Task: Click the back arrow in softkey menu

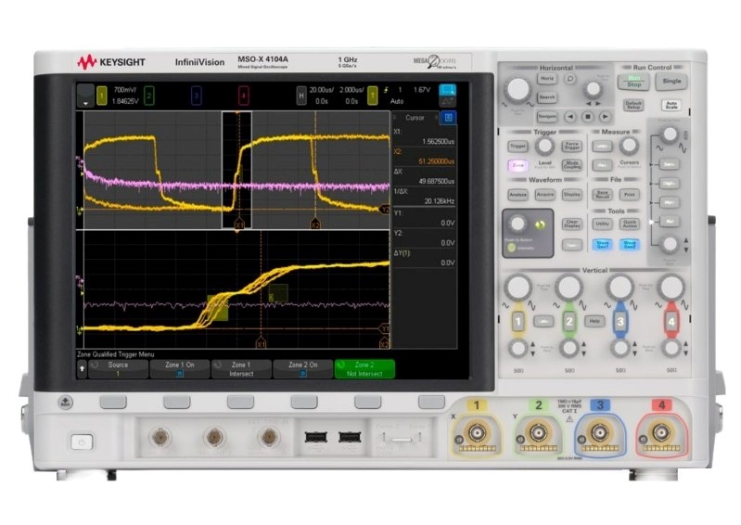Action: (81, 368)
